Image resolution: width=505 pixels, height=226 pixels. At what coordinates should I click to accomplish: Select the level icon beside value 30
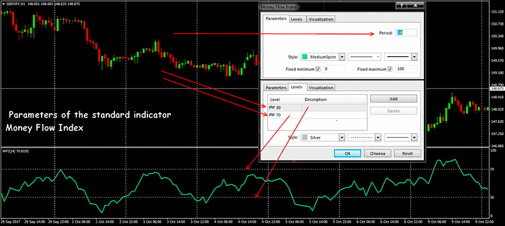coord(272,107)
